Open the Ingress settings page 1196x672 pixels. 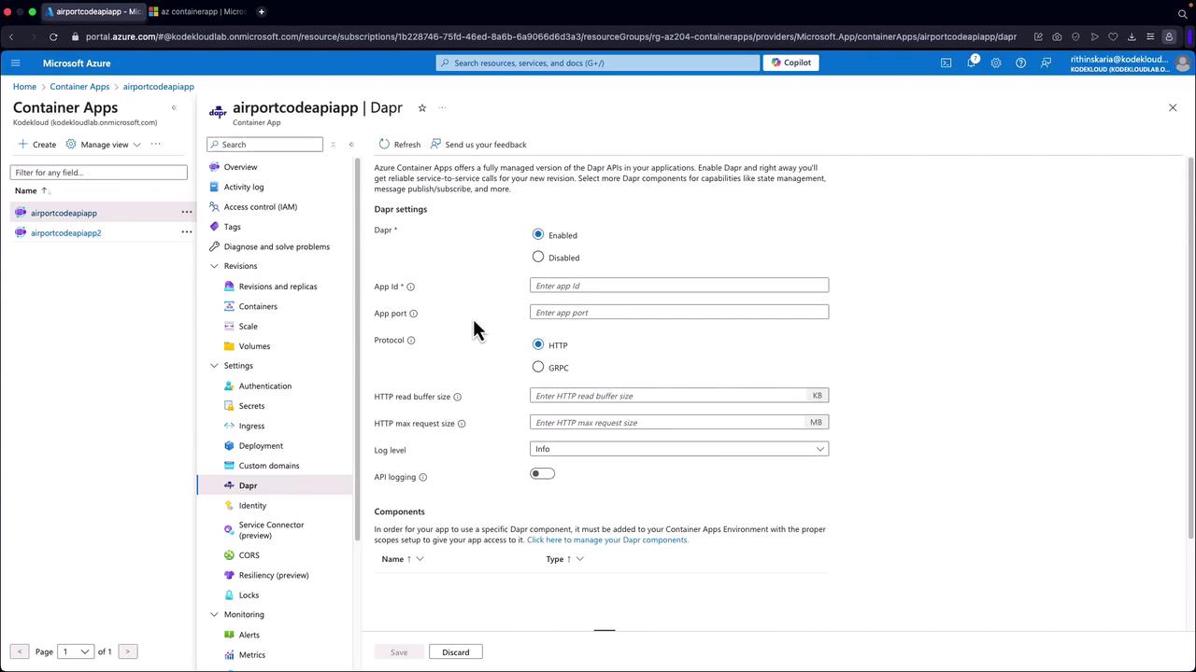251,426
